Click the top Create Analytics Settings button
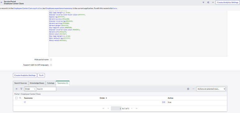The width and height of the screenshot is (240, 113). pyautogui.click(x=228, y=2)
